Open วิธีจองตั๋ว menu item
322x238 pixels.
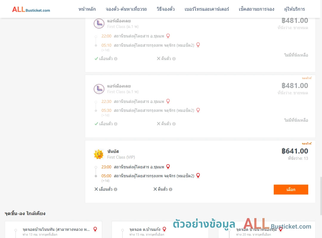click(165, 9)
